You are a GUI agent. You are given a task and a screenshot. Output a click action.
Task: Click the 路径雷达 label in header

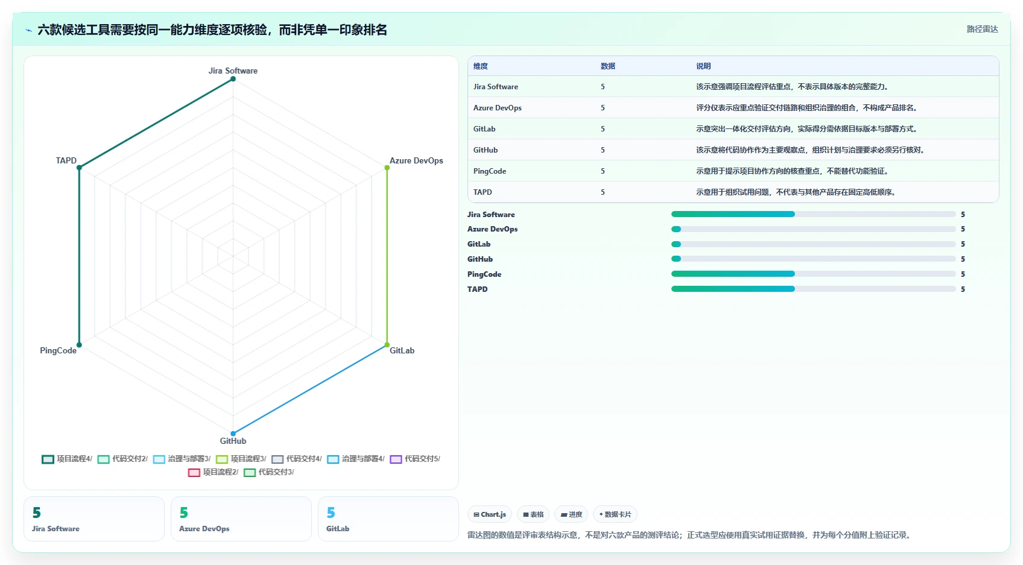tap(982, 29)
